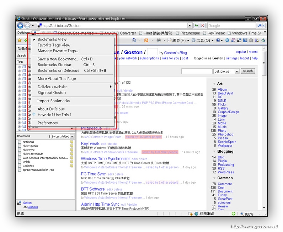Collapse the Art tag bundle triangle

tap(214, 84)
